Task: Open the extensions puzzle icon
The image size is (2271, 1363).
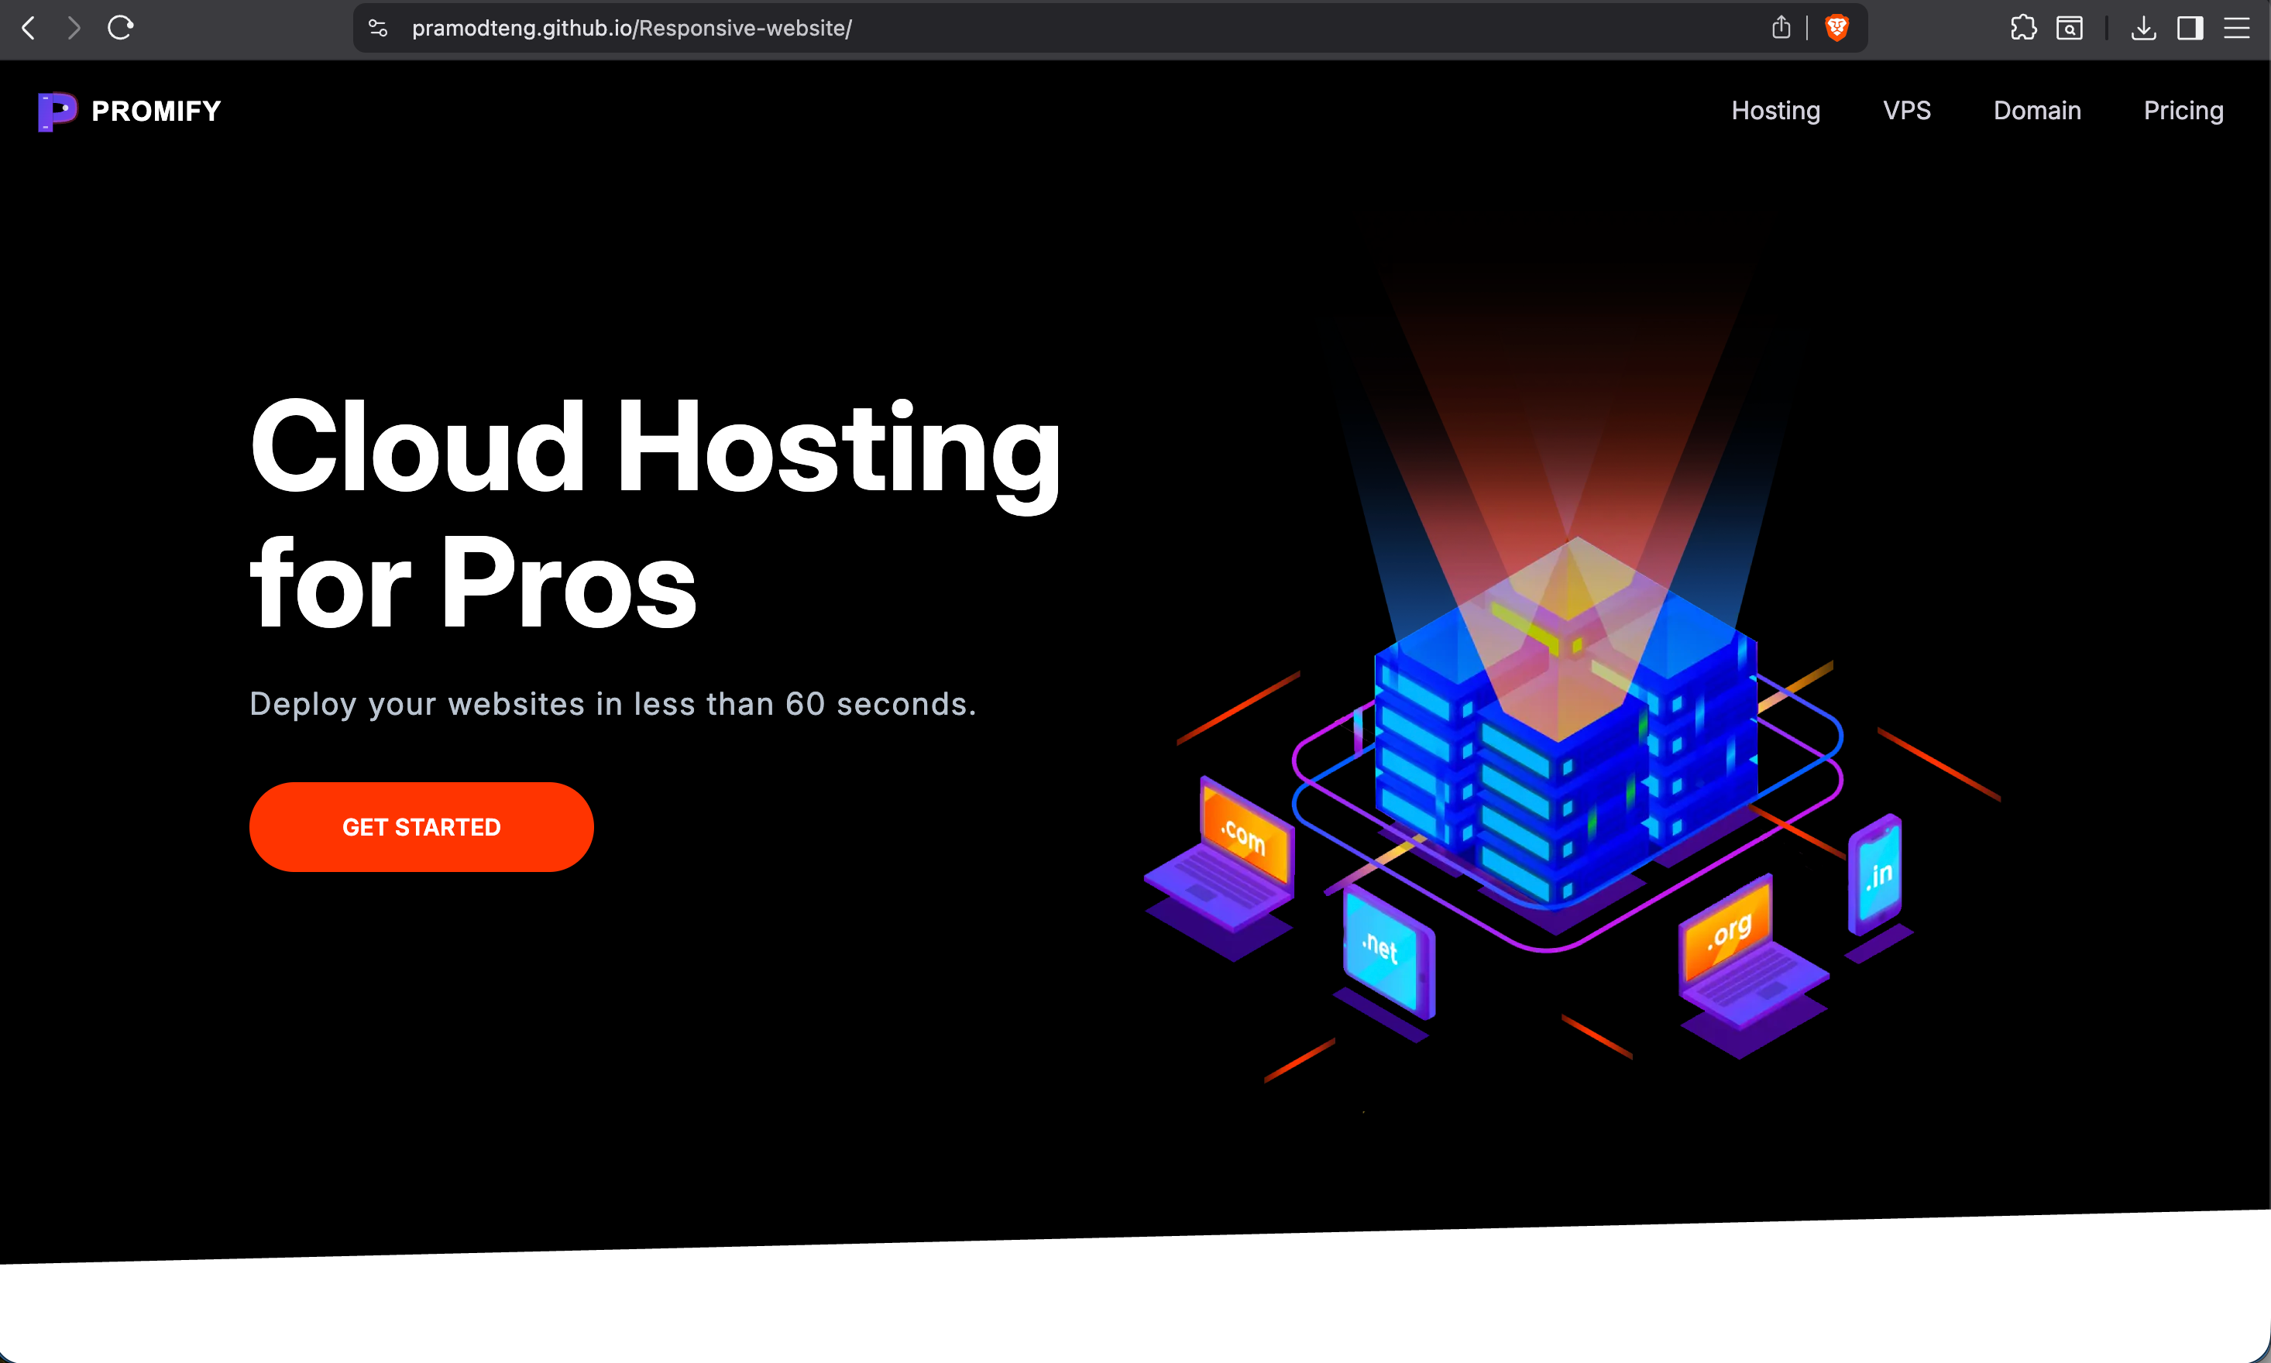Action: click(2023, 28)
